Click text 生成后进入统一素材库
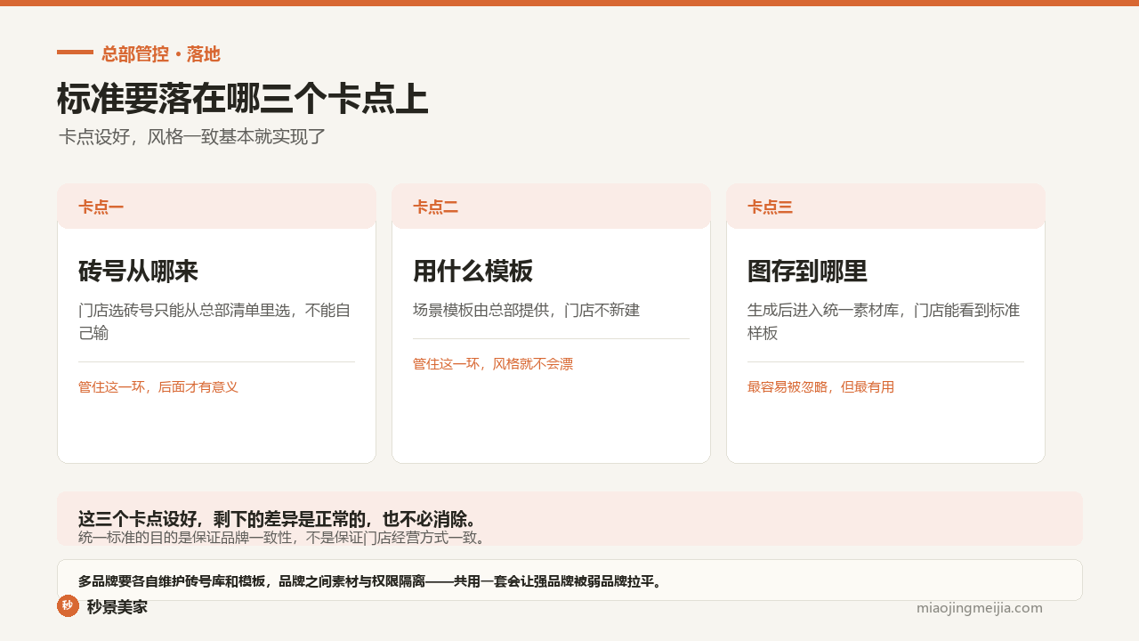Viewport: 1139px width, 641px height. 822,311
